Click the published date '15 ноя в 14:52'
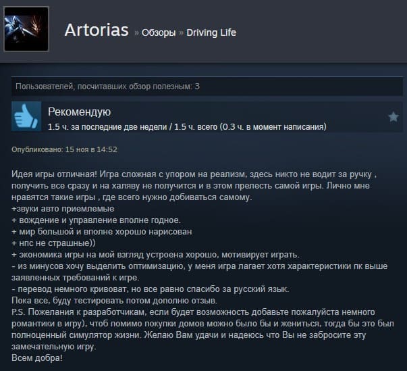This screenshot has height=371, width=407. pos(91,149)
